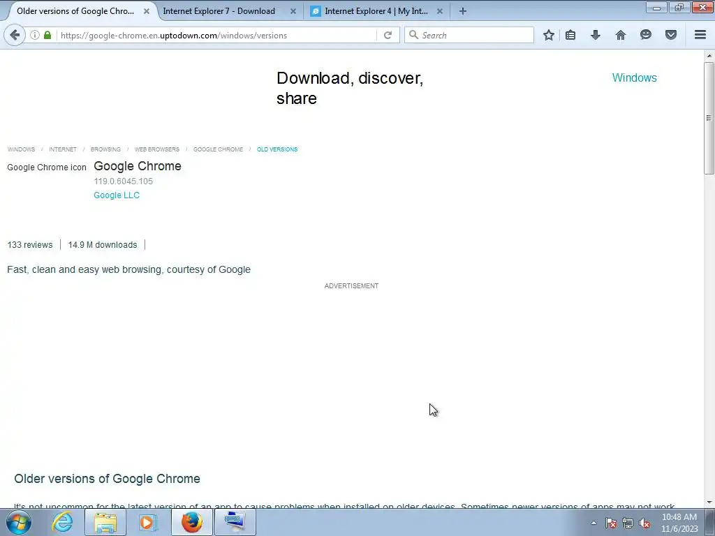Bookmark this page with star icon
The image size is (715, 536).
tap(549, 35)
